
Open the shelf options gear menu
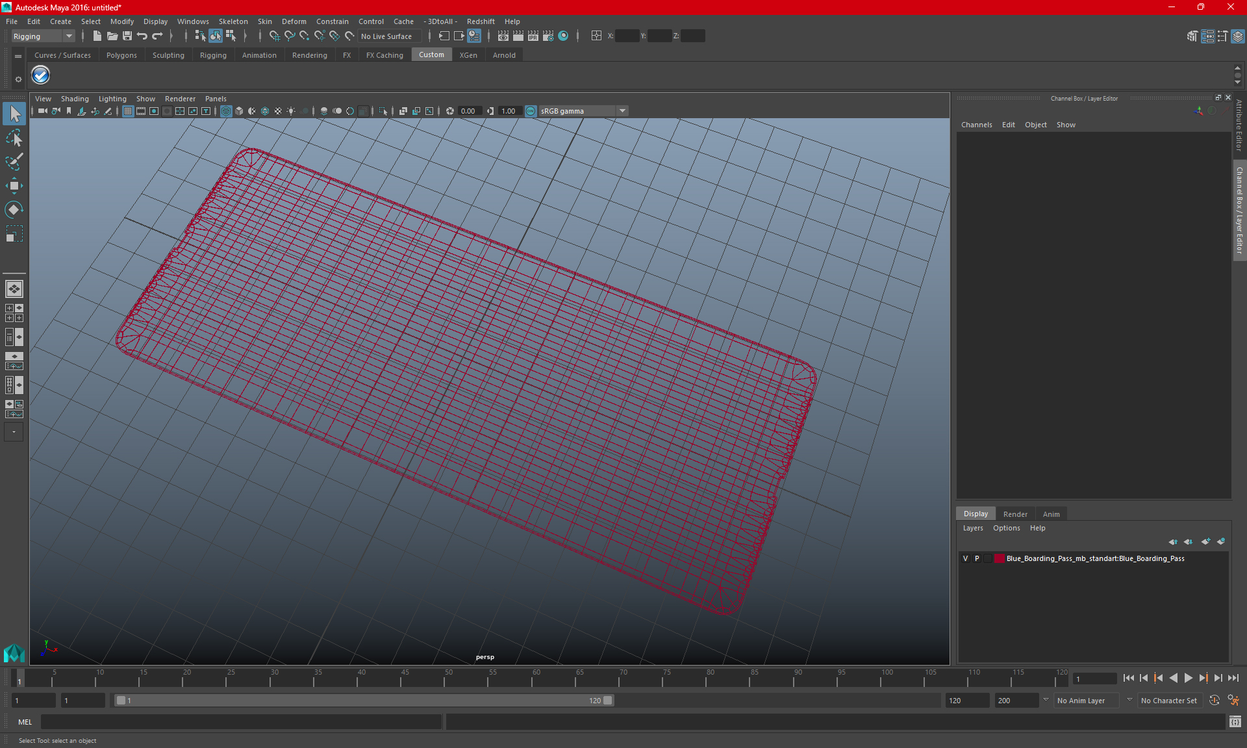point(18,79)
